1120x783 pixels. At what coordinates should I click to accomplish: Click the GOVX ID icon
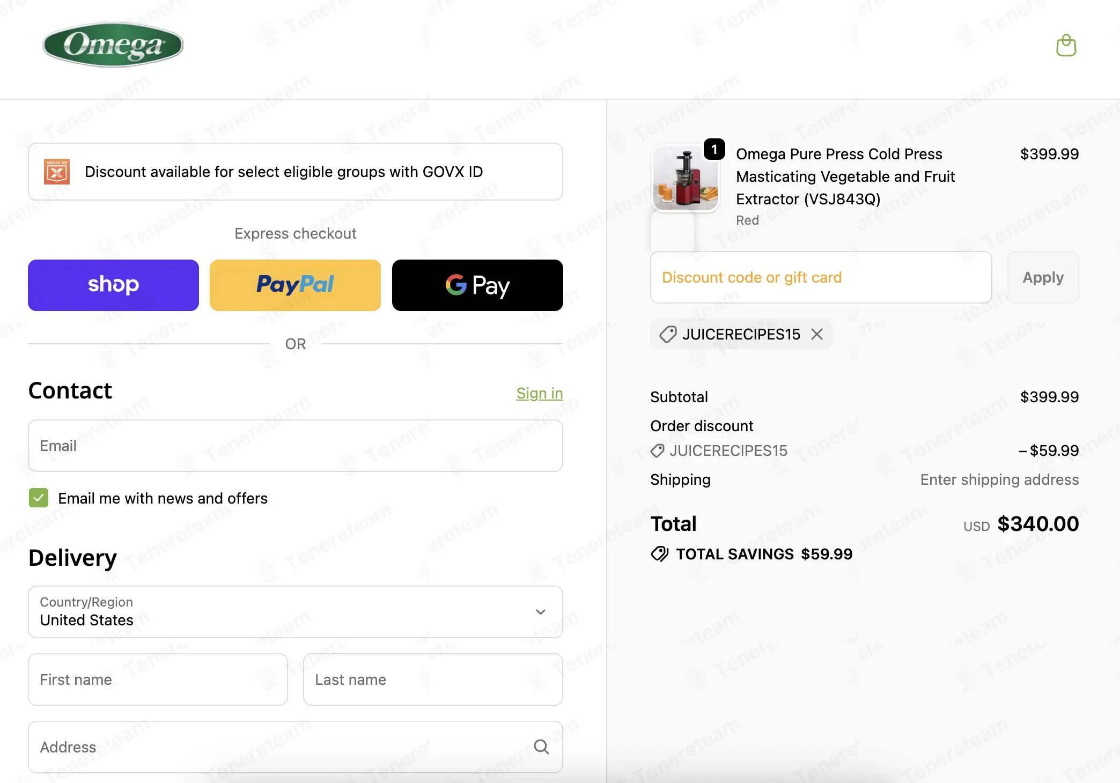point(57,172)
